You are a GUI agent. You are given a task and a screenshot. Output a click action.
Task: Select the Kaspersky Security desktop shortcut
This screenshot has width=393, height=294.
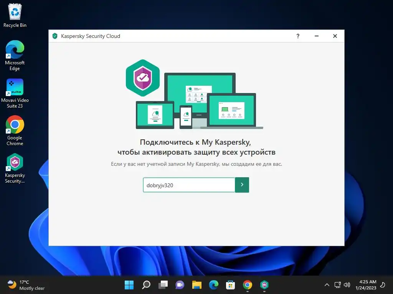pos(15,168)
